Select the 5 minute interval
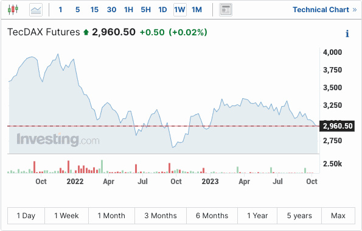Viewport: 362px width, 231px height. (78, 10)
